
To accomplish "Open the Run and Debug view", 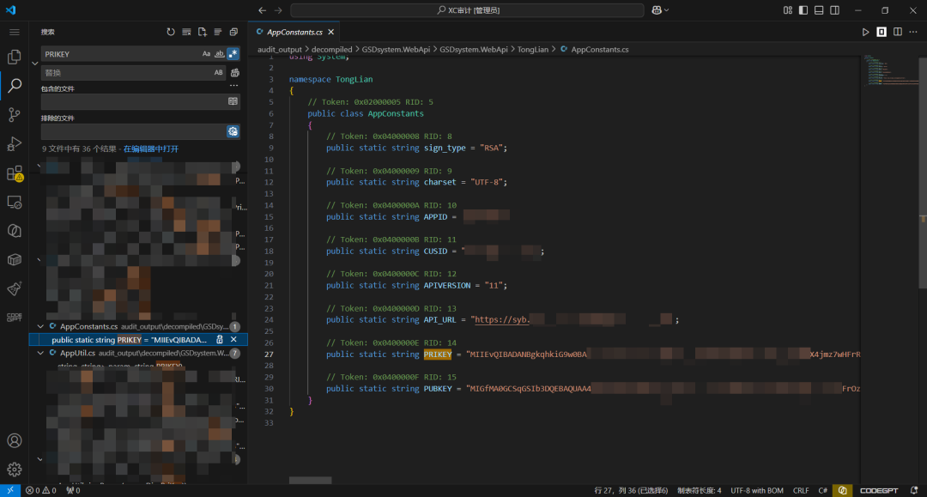I will [x=15, y=143].
